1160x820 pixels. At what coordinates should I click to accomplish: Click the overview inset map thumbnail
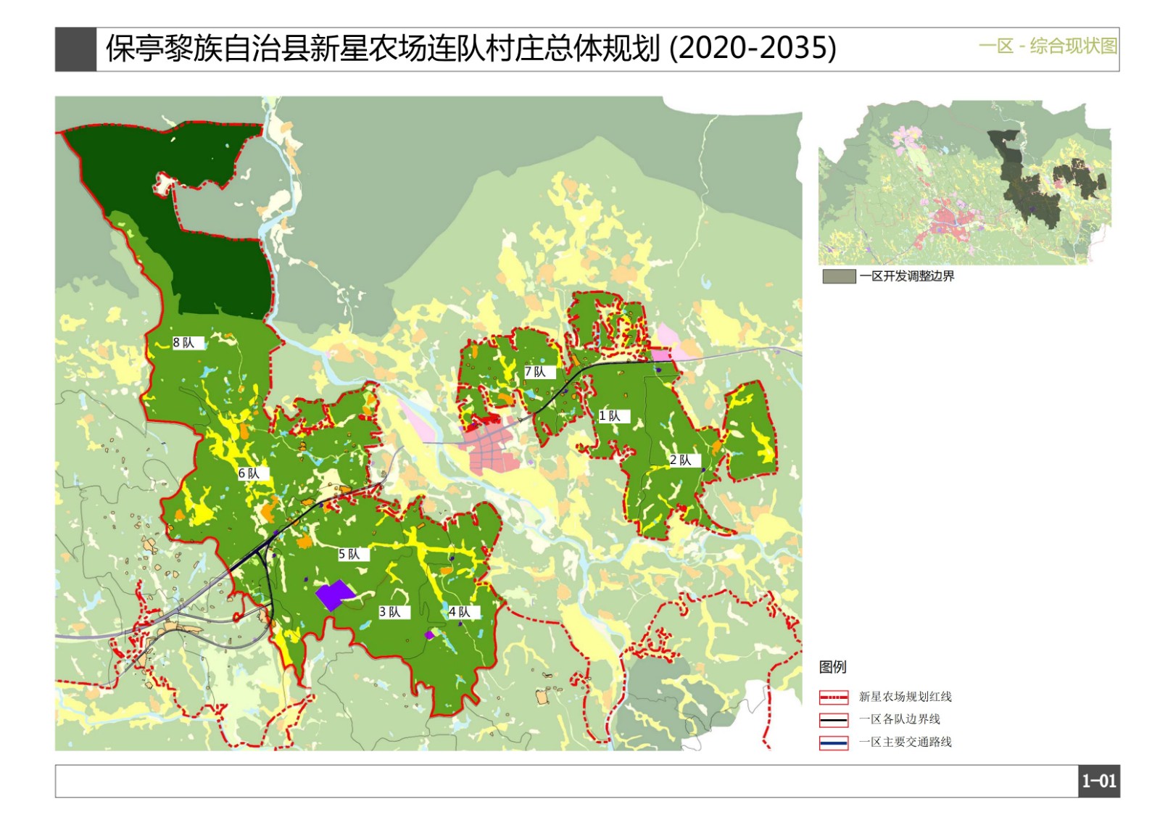[964, 183]
